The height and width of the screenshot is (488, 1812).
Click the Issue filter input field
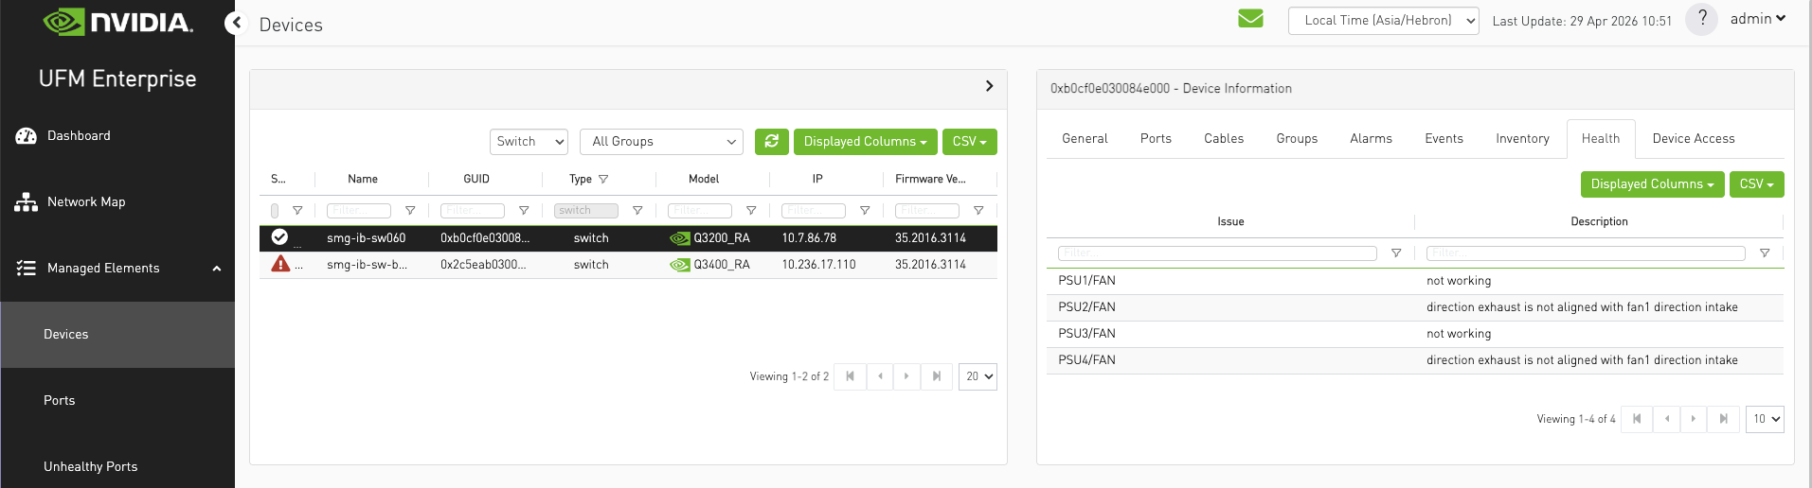[1217, 253]
